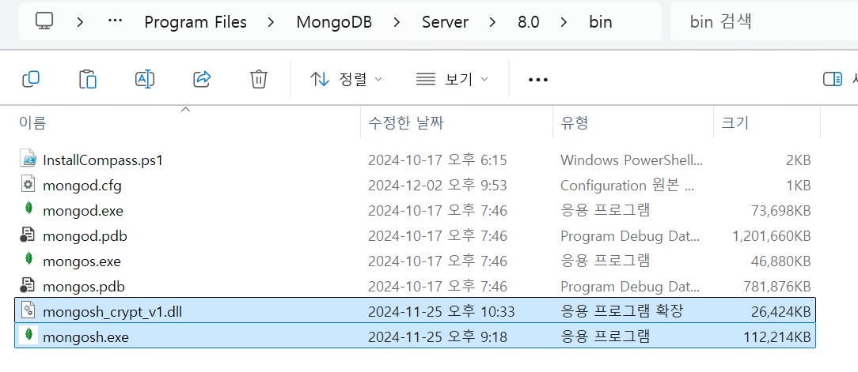Screen dimensions: 858x372
Task: Click the mongod.cfg gear file icon
Action: tap(28, 185)
